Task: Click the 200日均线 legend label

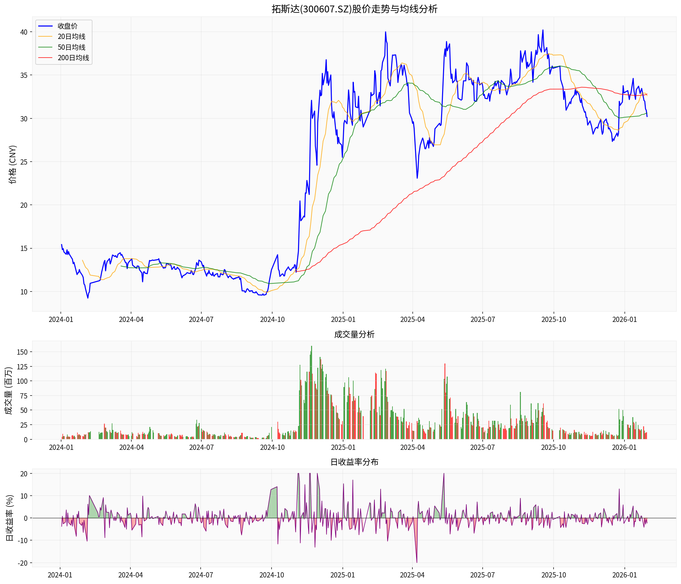Action: pyautogui.click(x=73, y=58)
